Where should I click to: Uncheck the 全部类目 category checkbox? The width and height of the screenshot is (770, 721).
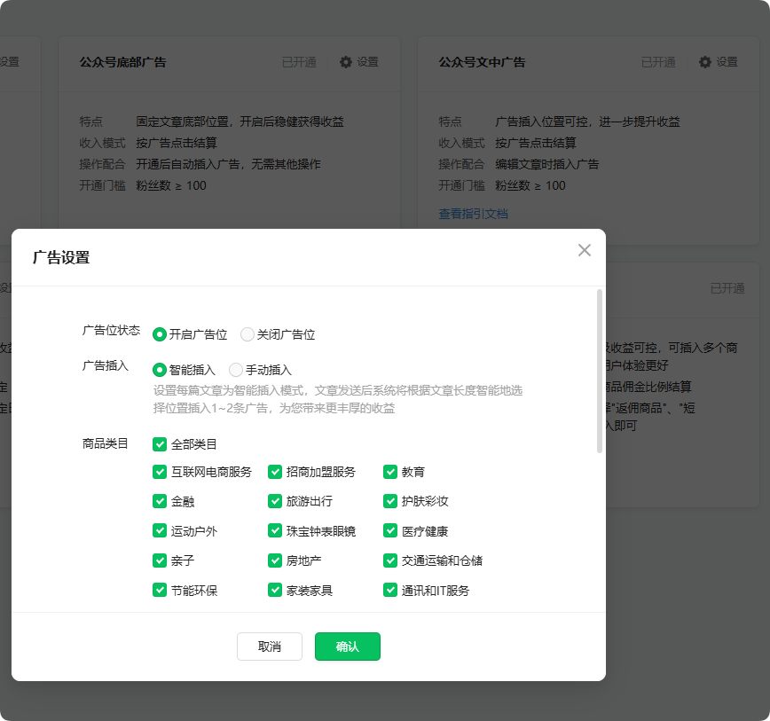(x=161, y=443)
